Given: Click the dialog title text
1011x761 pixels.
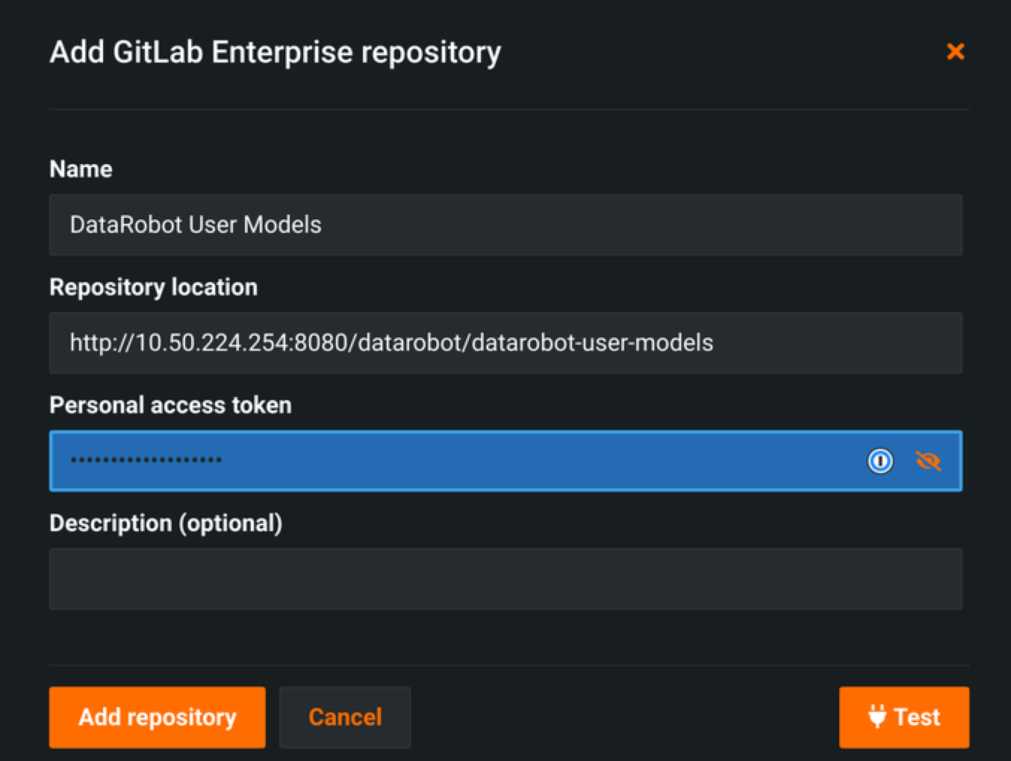Looking at the screenshot, I should pyautogui.click(x=275, y=52).
